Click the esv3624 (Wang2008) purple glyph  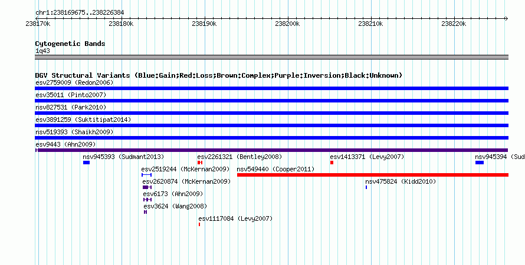(145, 212)
